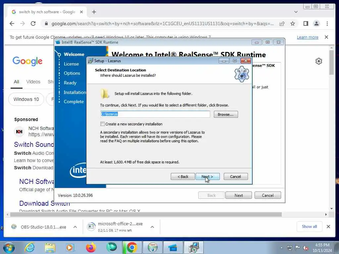339x254 pixels.
Task: Switch to Chrome in the taskbar
Action: coord(132,247)
